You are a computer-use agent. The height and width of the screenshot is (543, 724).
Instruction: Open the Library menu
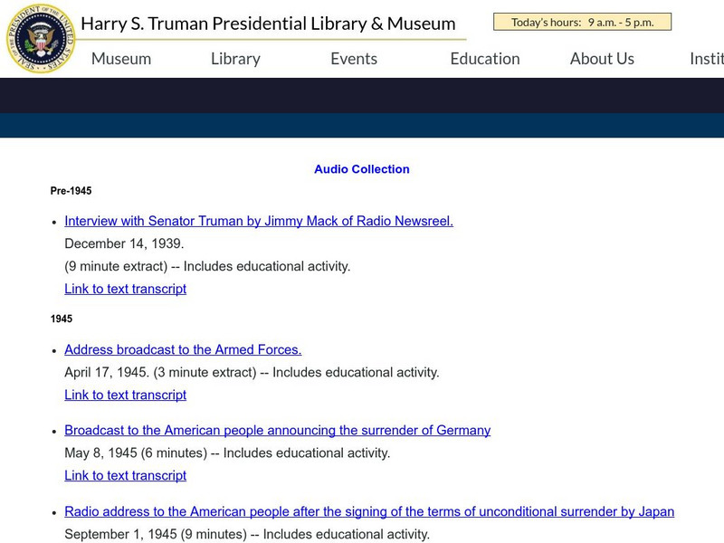[234, 58]
